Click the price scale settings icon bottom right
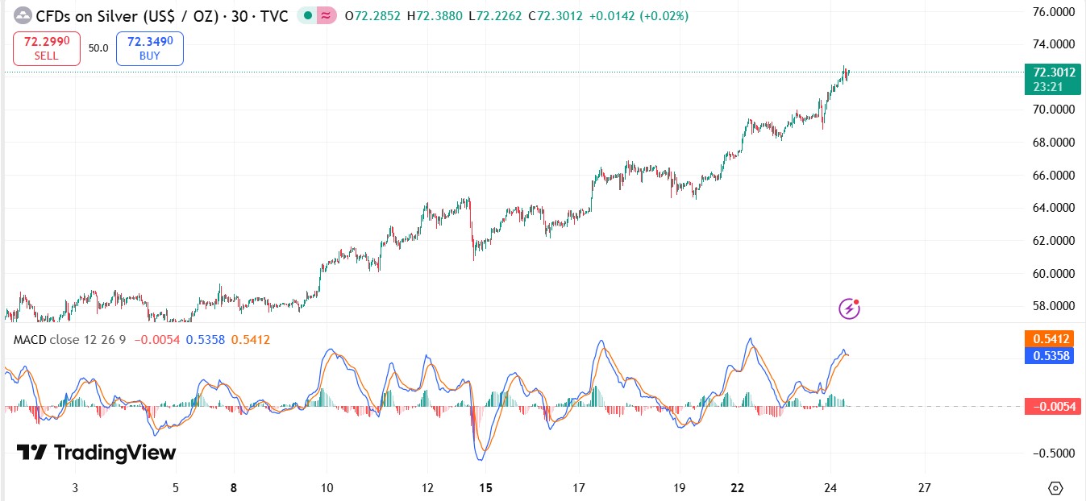Viewport: 1086px width, 501px height. click(x=1056, y=487)
